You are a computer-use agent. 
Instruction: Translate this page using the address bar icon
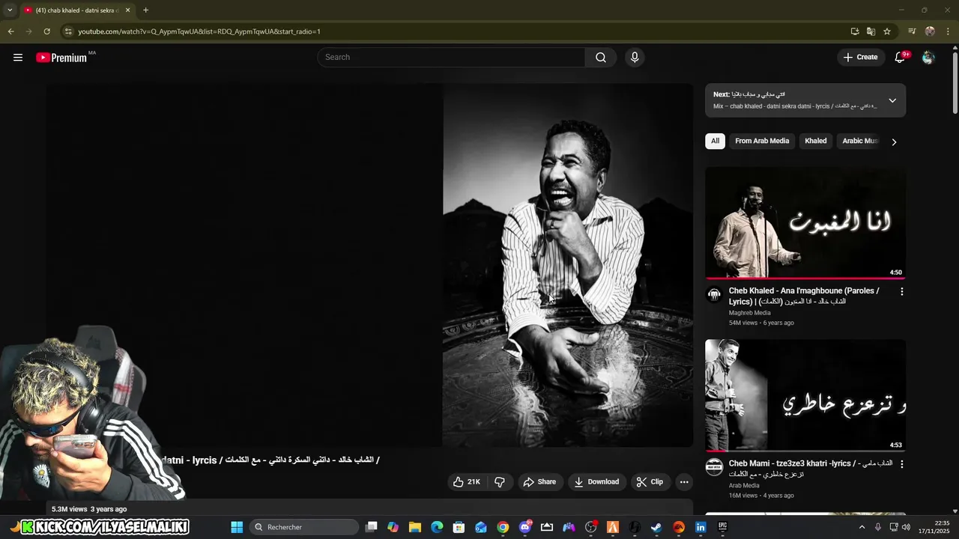click(x=871, y=31)
